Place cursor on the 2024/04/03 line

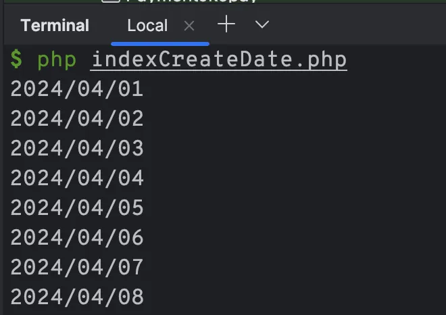coord(77,148)
